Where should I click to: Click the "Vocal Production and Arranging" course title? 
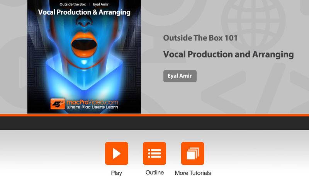(228, 54)
